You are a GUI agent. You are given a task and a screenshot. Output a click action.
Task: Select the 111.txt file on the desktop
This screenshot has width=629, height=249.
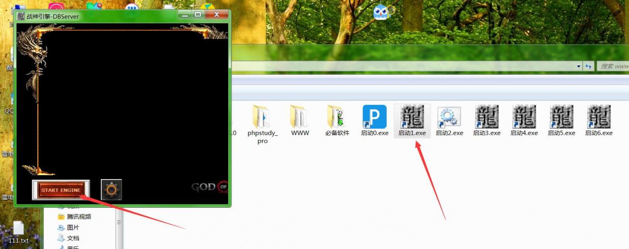click(19, 233)
